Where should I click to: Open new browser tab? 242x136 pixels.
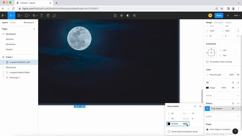tap(56, 3)
